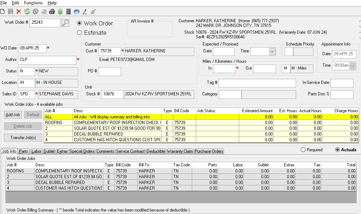Click the magnifier beside Work Order number

(65, 23)
